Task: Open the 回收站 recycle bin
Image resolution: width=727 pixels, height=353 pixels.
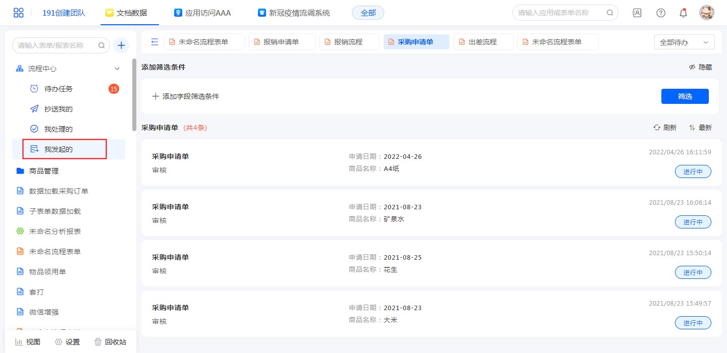Action: point(110,342)
